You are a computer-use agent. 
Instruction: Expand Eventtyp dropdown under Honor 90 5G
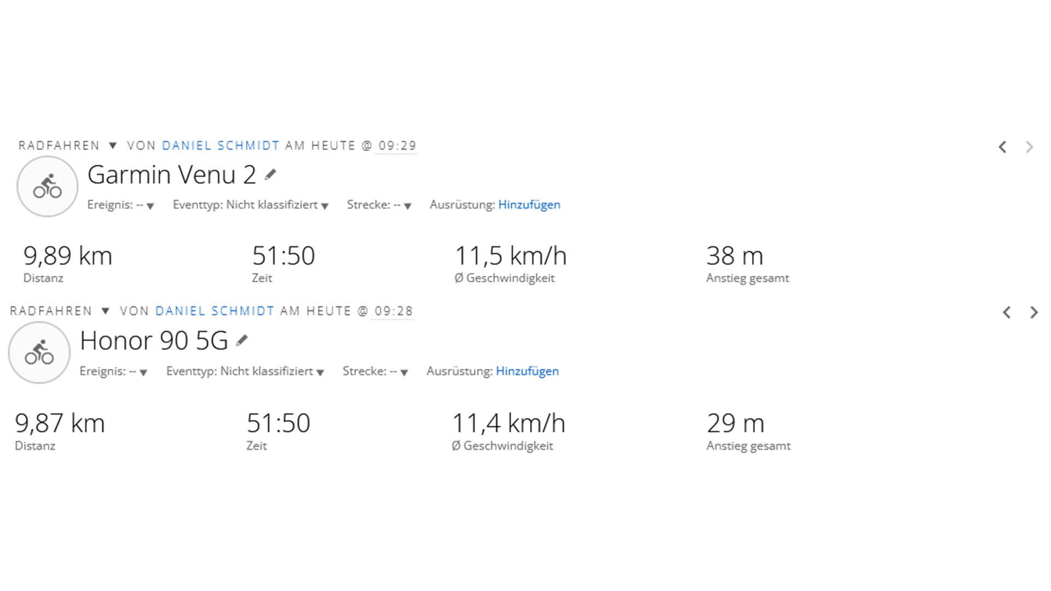[320, 372]
